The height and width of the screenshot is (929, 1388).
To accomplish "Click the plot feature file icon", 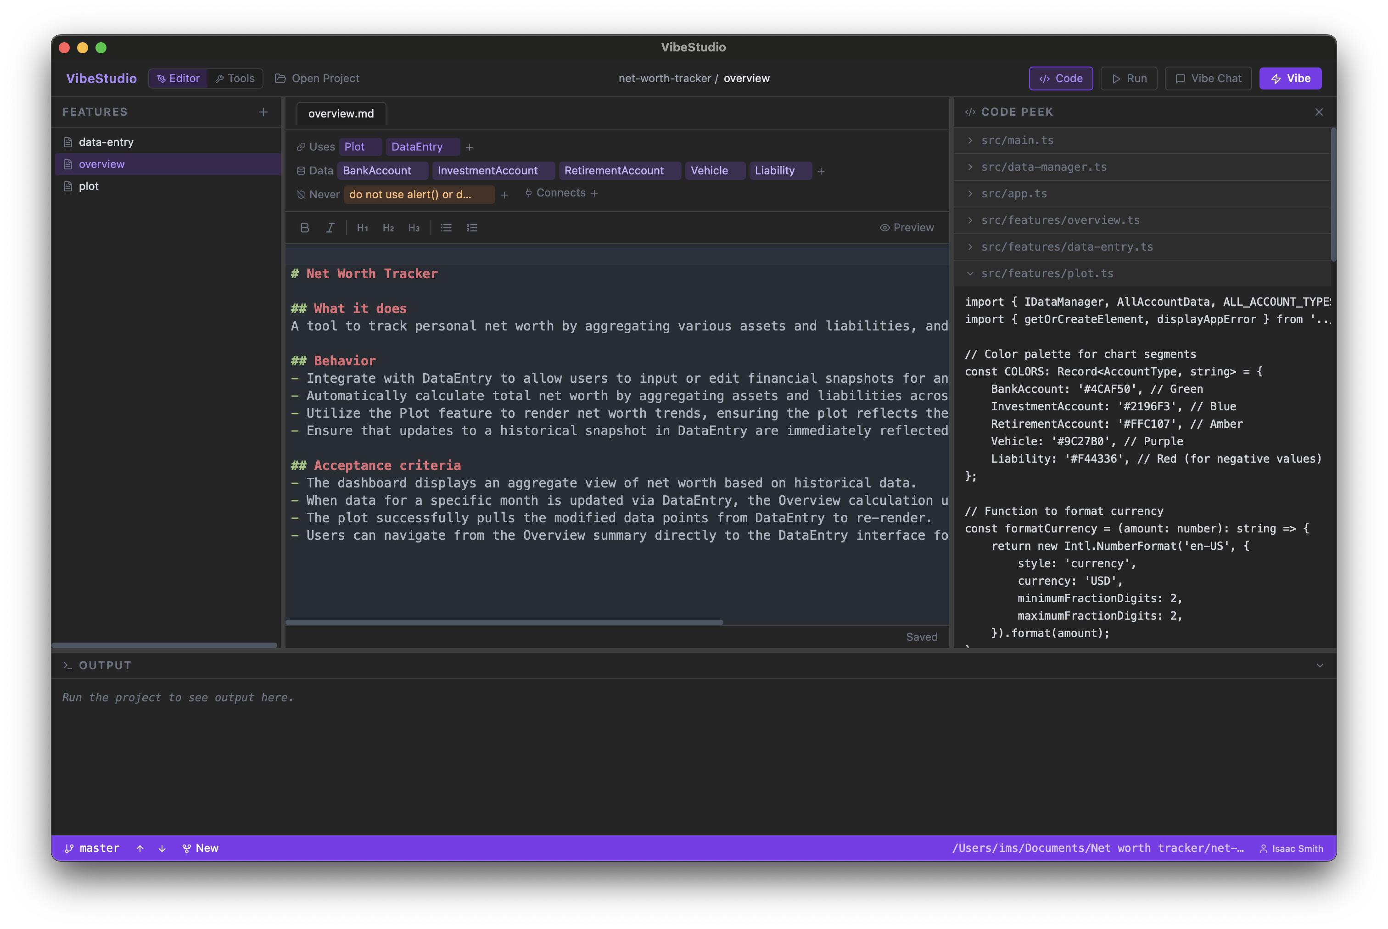I will click(68, 186).
